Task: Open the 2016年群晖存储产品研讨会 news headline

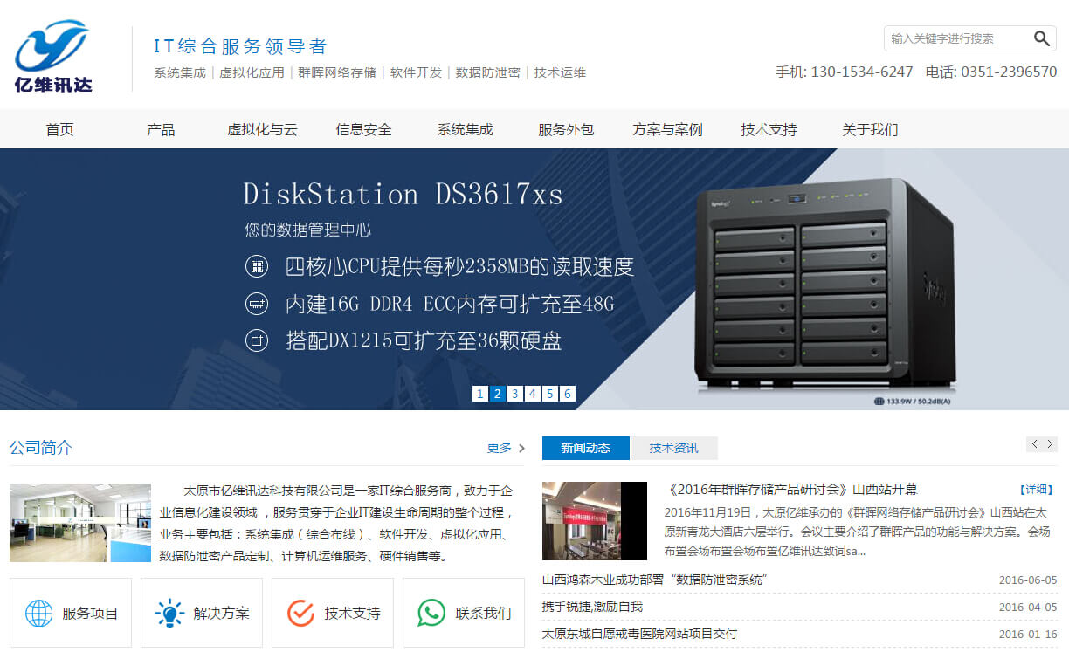Action: coord(791,489)
